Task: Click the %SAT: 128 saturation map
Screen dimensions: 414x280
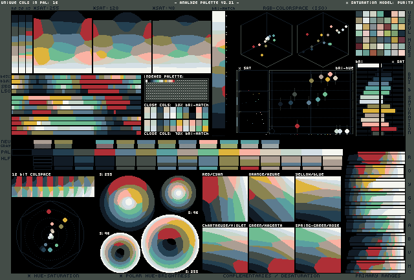Action: 122,42
